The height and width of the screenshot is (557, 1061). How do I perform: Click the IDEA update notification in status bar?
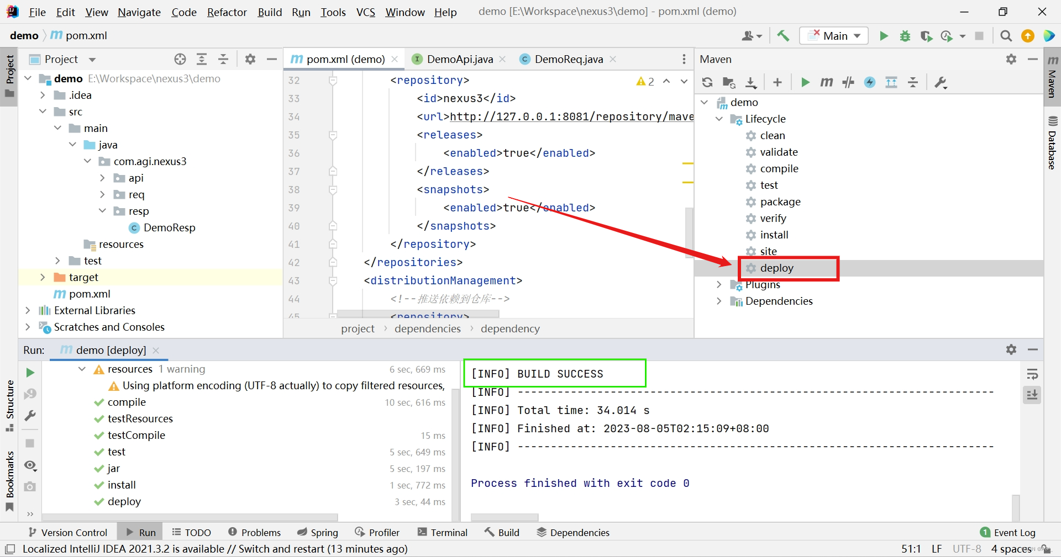(x=215, y=549)
